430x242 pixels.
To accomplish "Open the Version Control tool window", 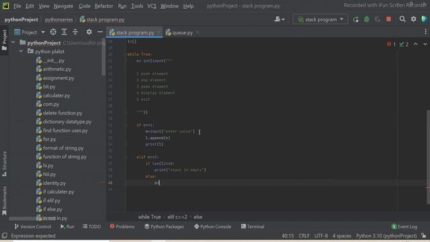I will (33, 227).
